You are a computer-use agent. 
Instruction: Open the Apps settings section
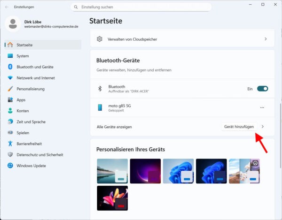click(21, 100)
